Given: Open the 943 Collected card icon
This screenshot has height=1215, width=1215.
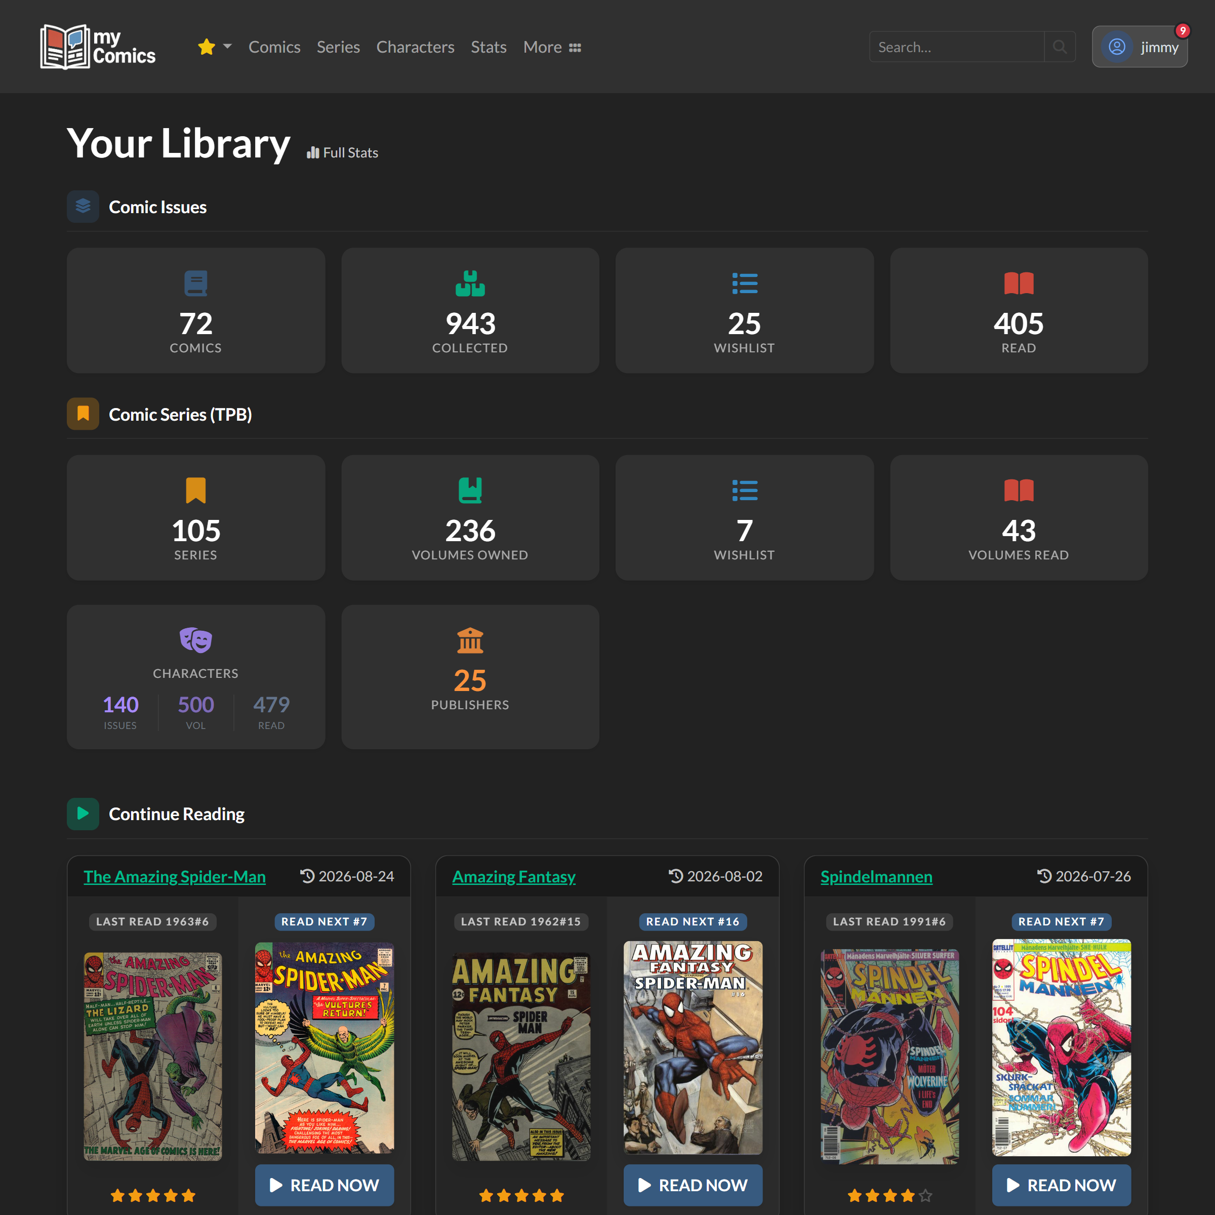Looking at the screenshot, I should click(470, 283).
